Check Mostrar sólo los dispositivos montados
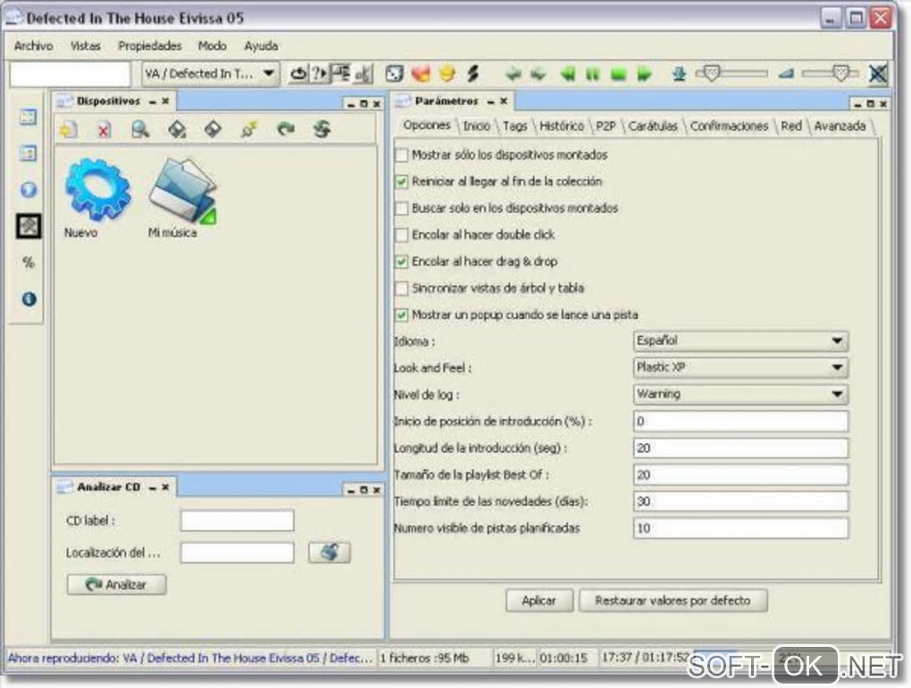The width and height of the screenshot is (911, 688). point(402,155)
